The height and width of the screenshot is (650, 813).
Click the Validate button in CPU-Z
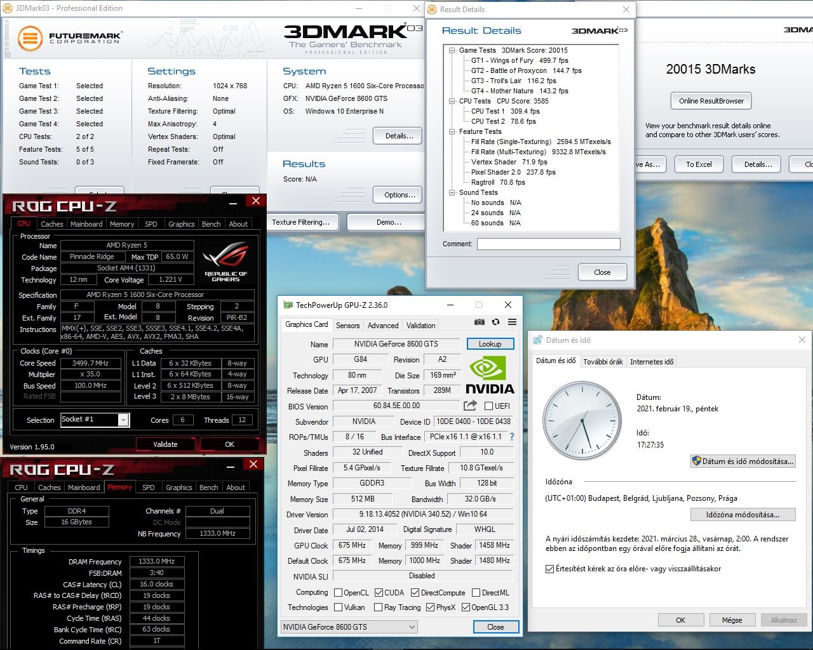coord(165,444)
